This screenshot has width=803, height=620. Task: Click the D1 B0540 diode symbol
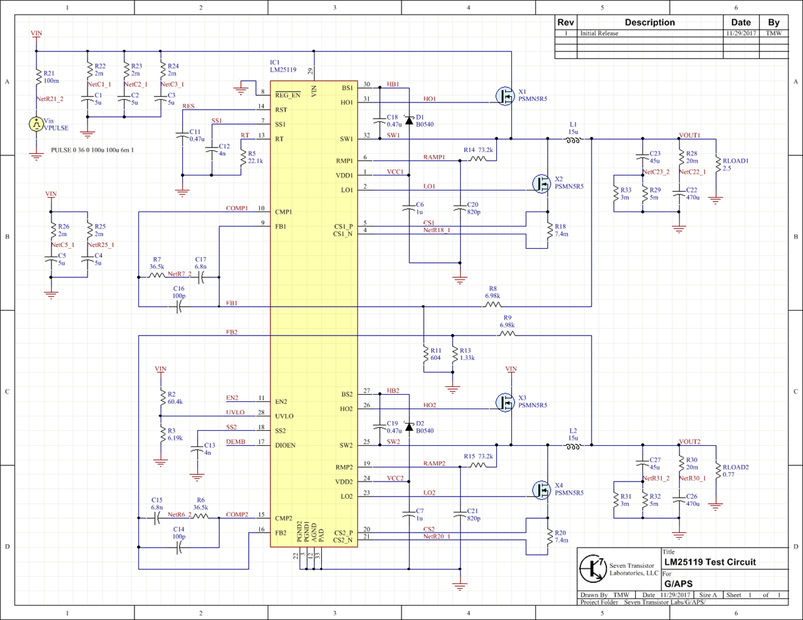pos(409,120)
